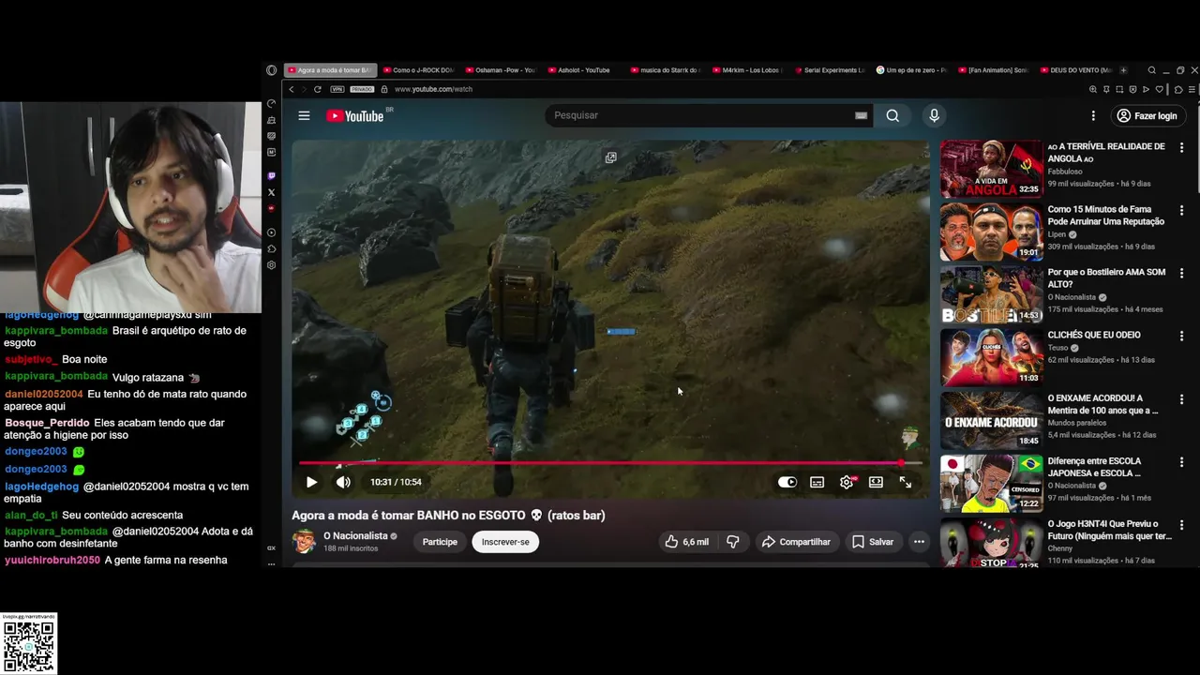Open the YouTube hamburger guide menu
Viewport: 1200px width, 675px height.
pyautogui.click(x=304, y=115)
